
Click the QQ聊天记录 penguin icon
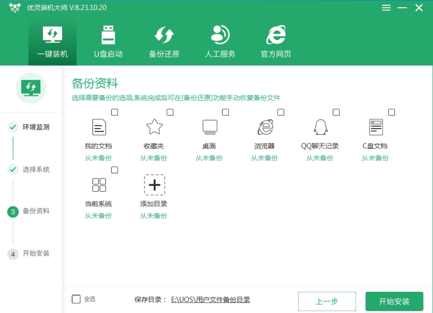click(x=320, y=127)
